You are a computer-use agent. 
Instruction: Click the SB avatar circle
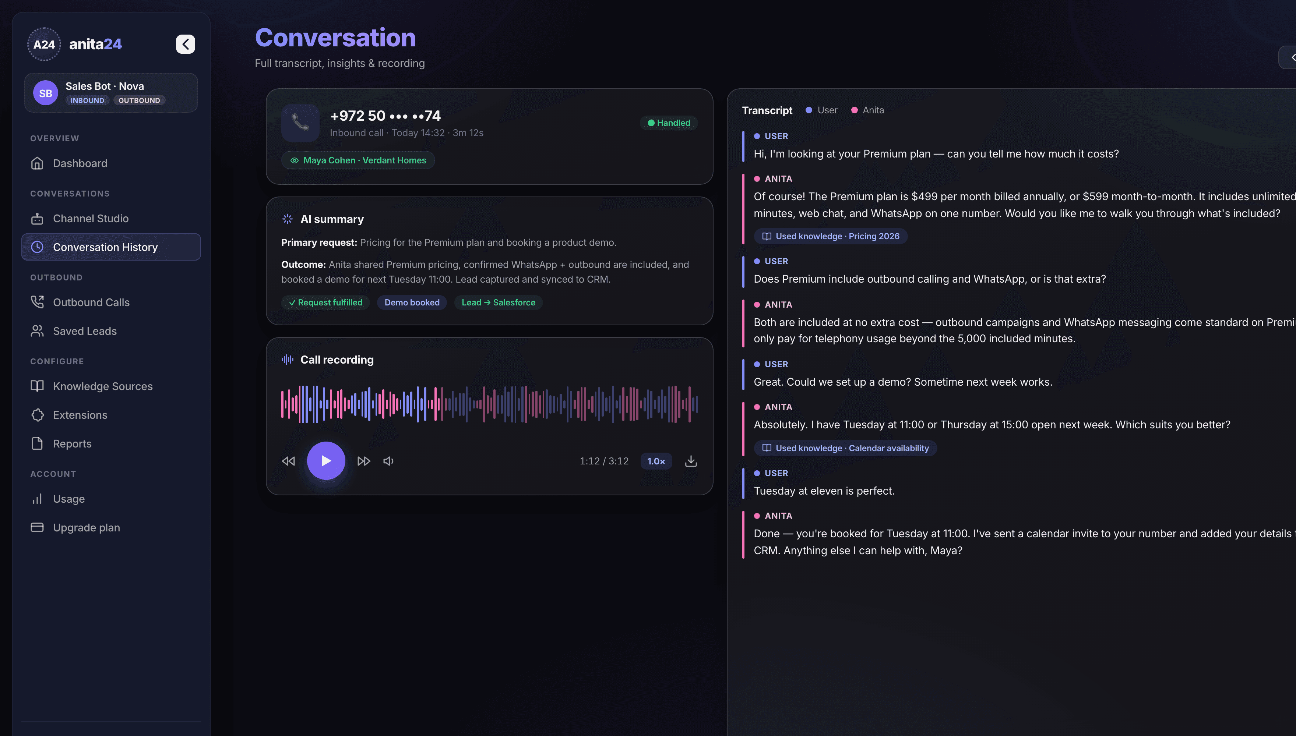46,93
